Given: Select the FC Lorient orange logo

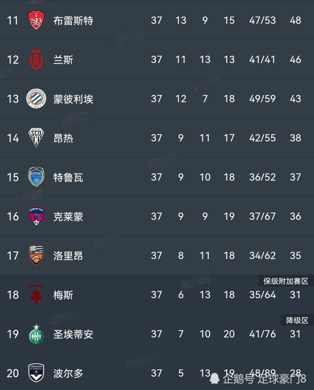Looking at the screenshot, I should [x=36, y=255].
